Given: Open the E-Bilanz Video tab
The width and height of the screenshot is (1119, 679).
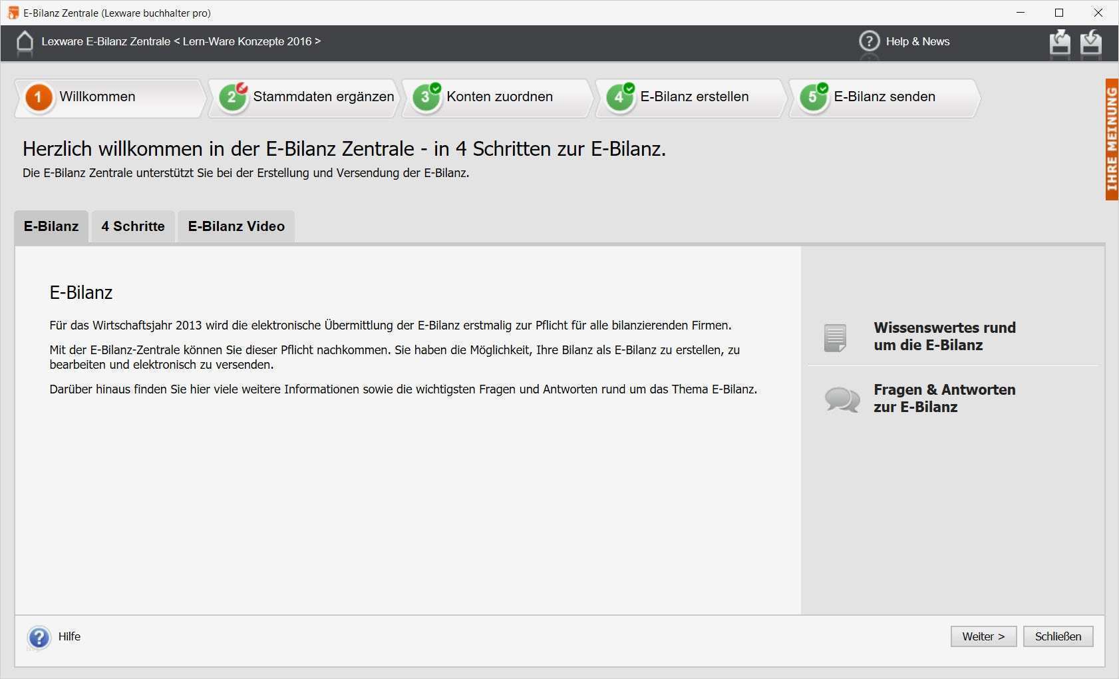Looking at the screenshot, I should pyautogui.click(x=236, y=226).
